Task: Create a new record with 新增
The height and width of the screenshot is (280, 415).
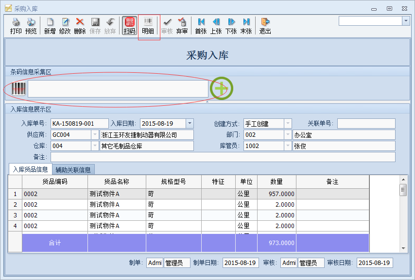Action: pos(50,26)
